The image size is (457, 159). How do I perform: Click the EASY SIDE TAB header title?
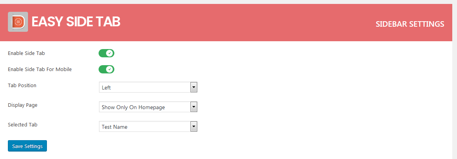point(76,22)
